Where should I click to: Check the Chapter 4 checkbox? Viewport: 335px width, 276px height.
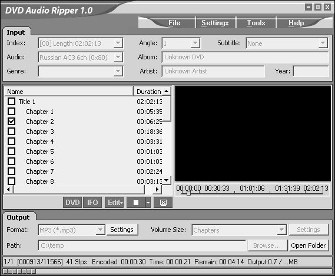[12, 141]
